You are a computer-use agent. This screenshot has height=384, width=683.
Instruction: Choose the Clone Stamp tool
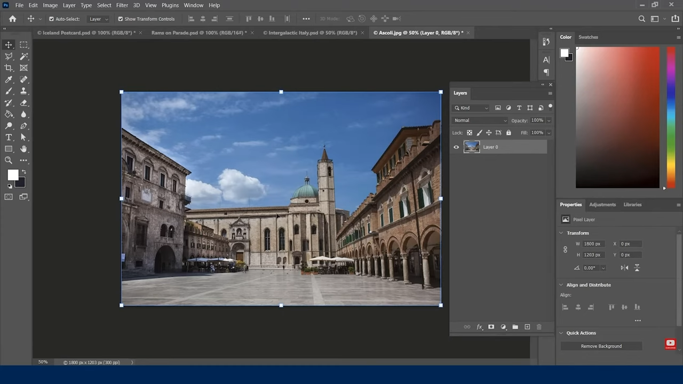(23, 91)
